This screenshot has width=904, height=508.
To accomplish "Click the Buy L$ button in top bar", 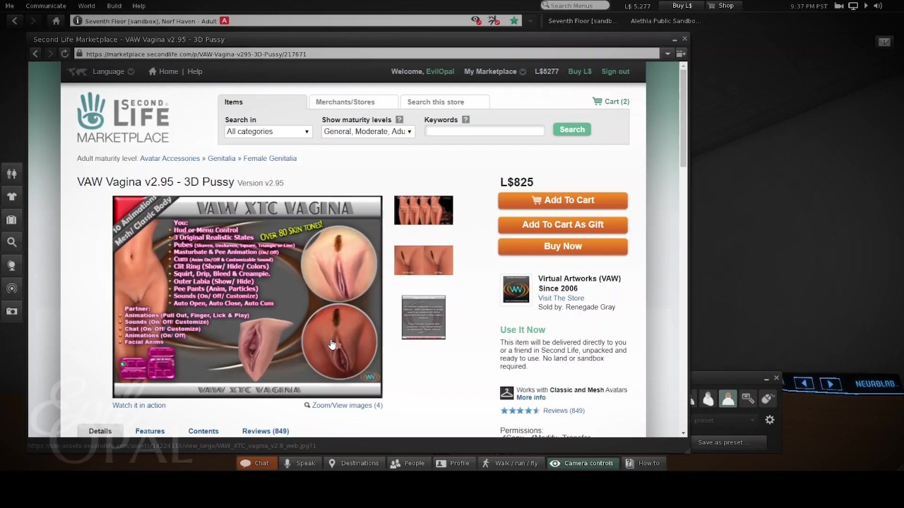I will click(682, 6).
